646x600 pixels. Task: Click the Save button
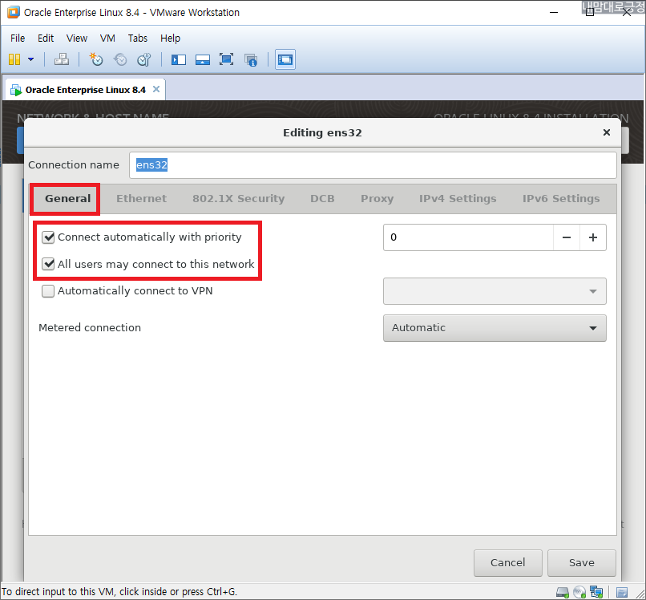[581, 563]
